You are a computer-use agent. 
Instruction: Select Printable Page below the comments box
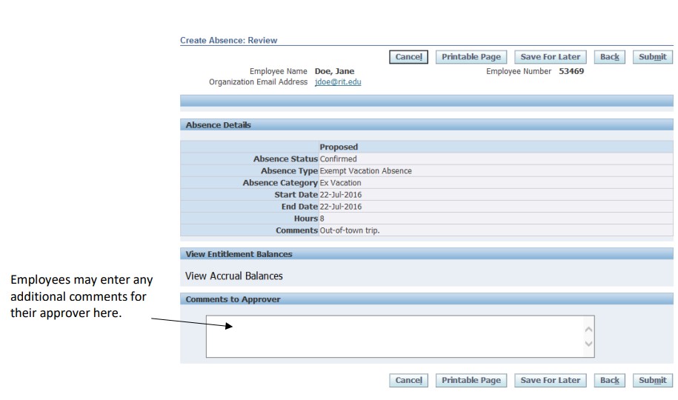pos(471,380)
